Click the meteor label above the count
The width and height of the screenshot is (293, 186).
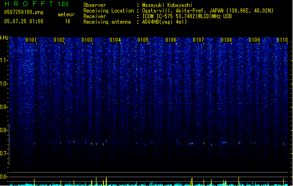[66, 14]
